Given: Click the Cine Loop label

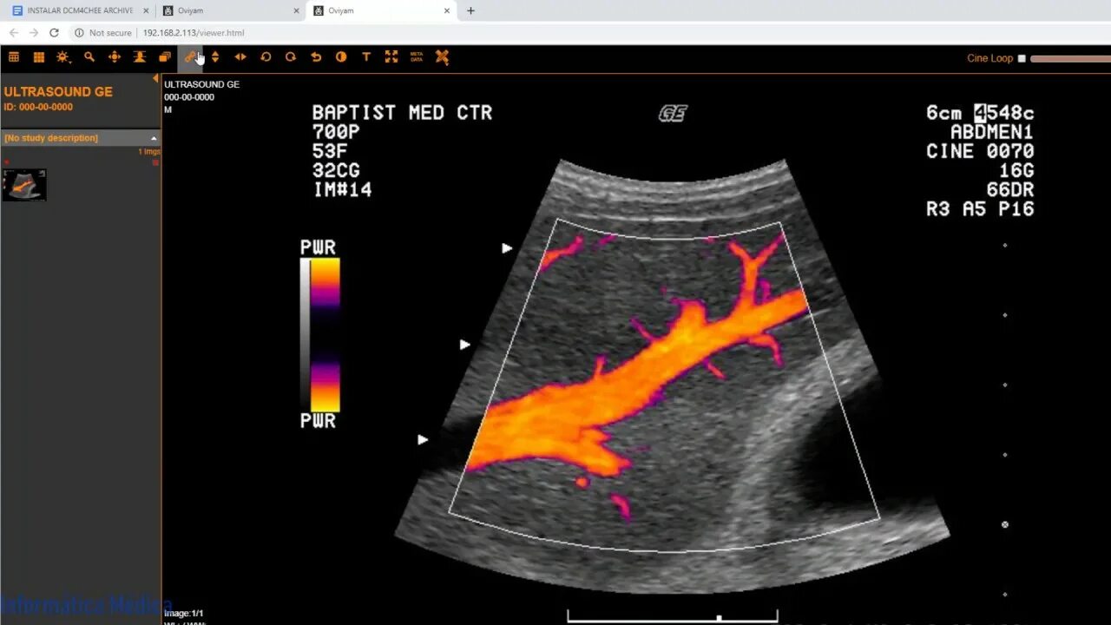Looking at the screenshot, I should (989, 59).
